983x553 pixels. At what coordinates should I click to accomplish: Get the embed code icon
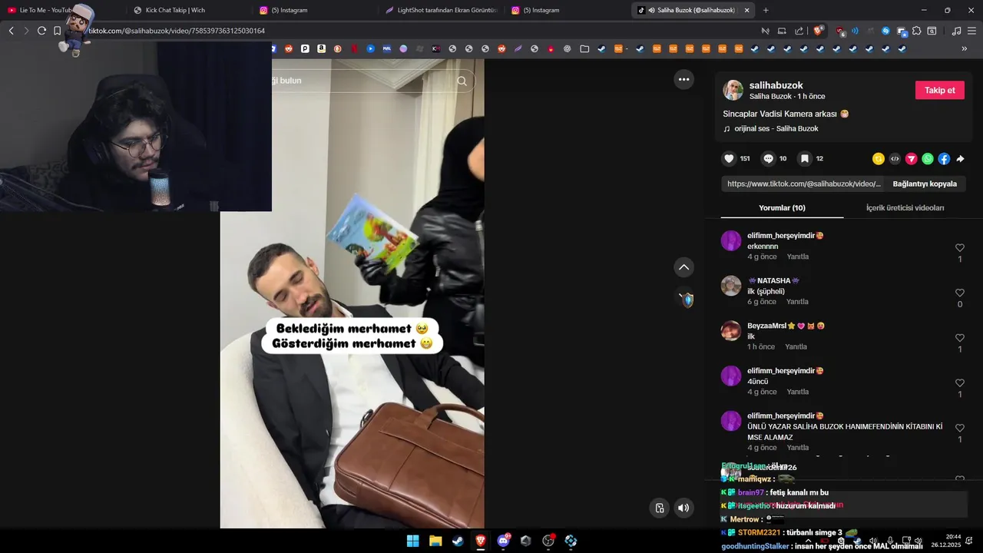tap(895, 159)
